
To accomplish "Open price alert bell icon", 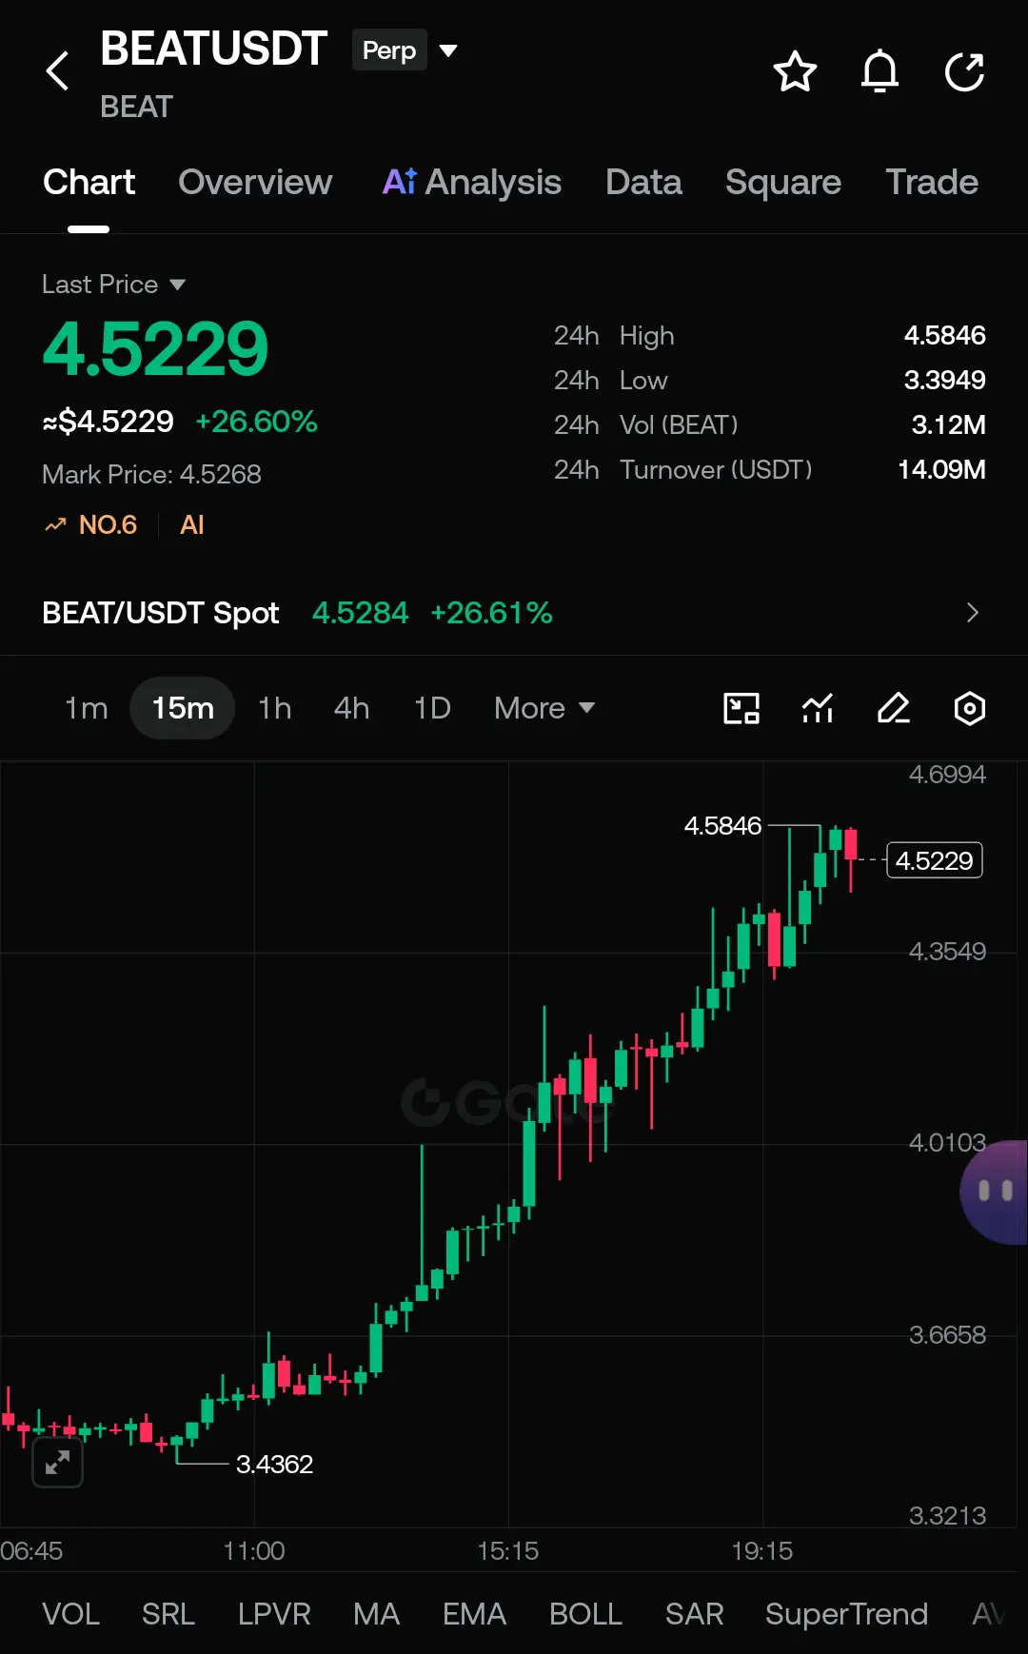I will pos(880,71).
